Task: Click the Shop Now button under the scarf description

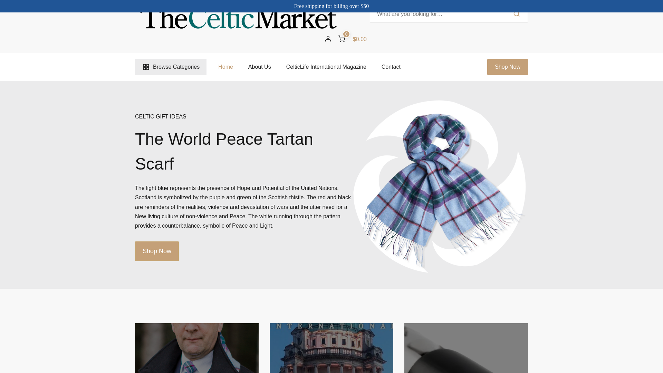Action: click(x=157, y=251)
